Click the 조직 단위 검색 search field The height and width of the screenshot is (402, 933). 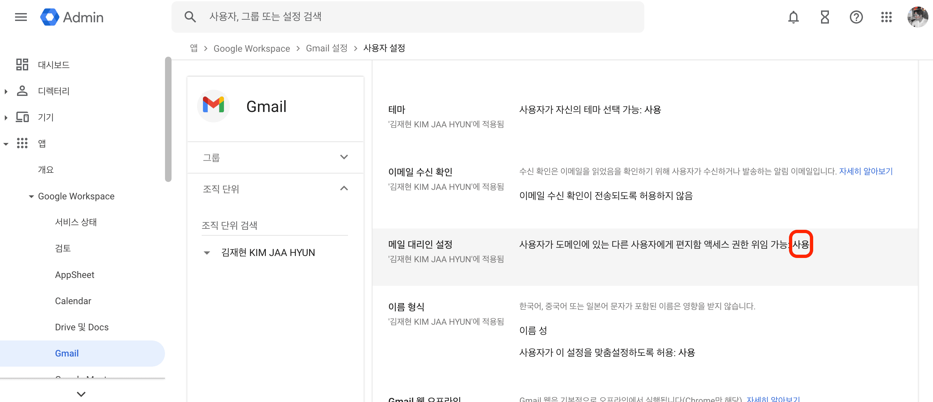(x=253, y=225)
